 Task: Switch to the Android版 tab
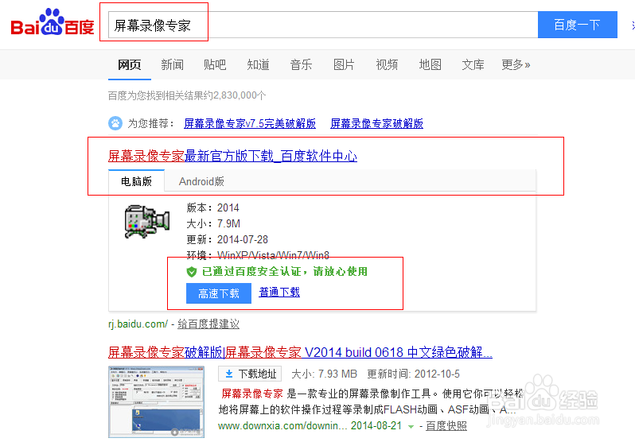tap(201, 181)
